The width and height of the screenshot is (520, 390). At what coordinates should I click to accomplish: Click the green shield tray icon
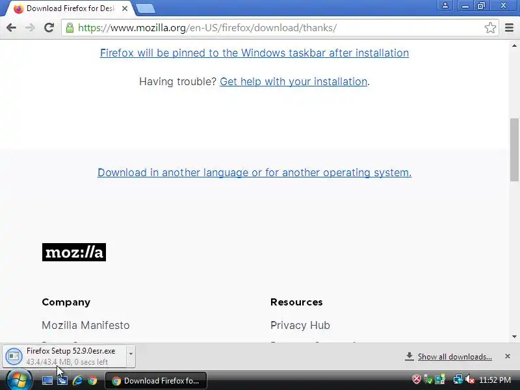[428, 380]
